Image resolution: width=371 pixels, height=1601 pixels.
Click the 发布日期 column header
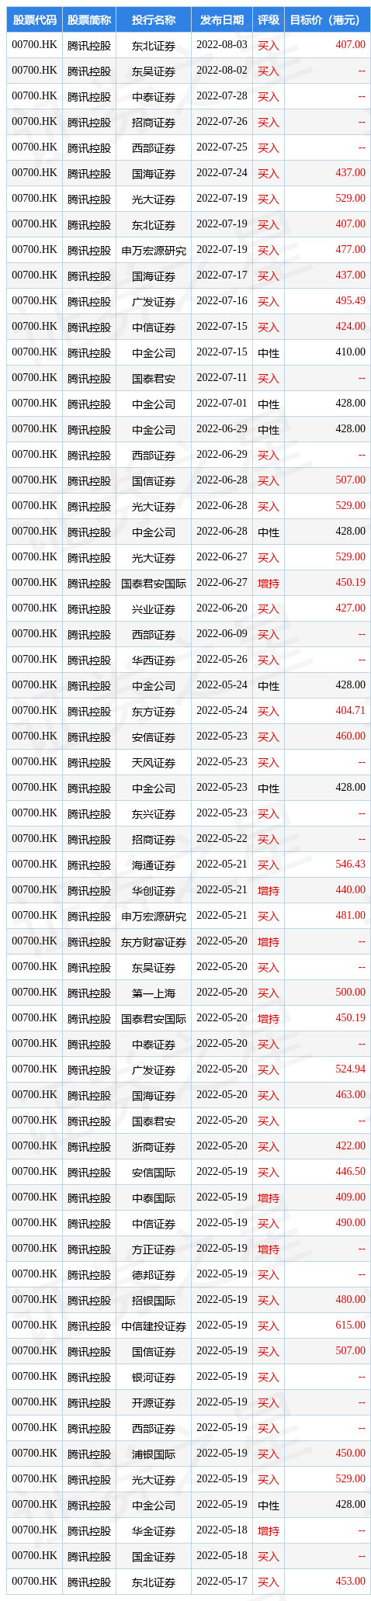[x=222, y=20]
